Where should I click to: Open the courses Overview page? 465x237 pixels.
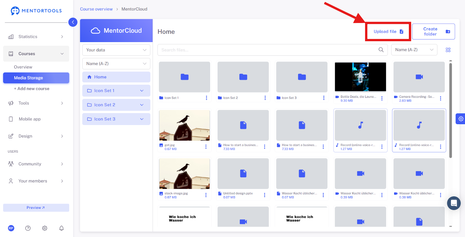[23, 67]
